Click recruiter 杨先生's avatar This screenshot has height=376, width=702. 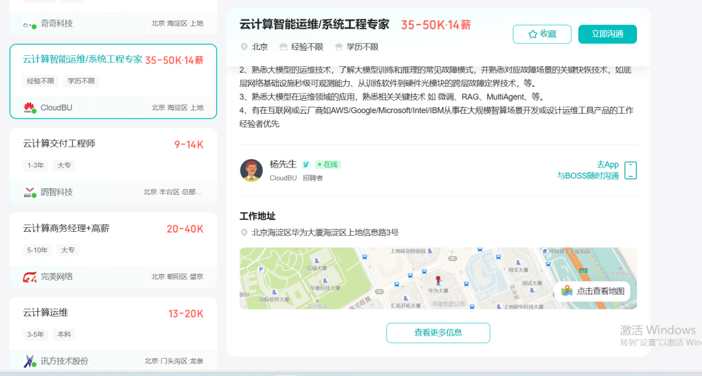click(x=251, y=170)
